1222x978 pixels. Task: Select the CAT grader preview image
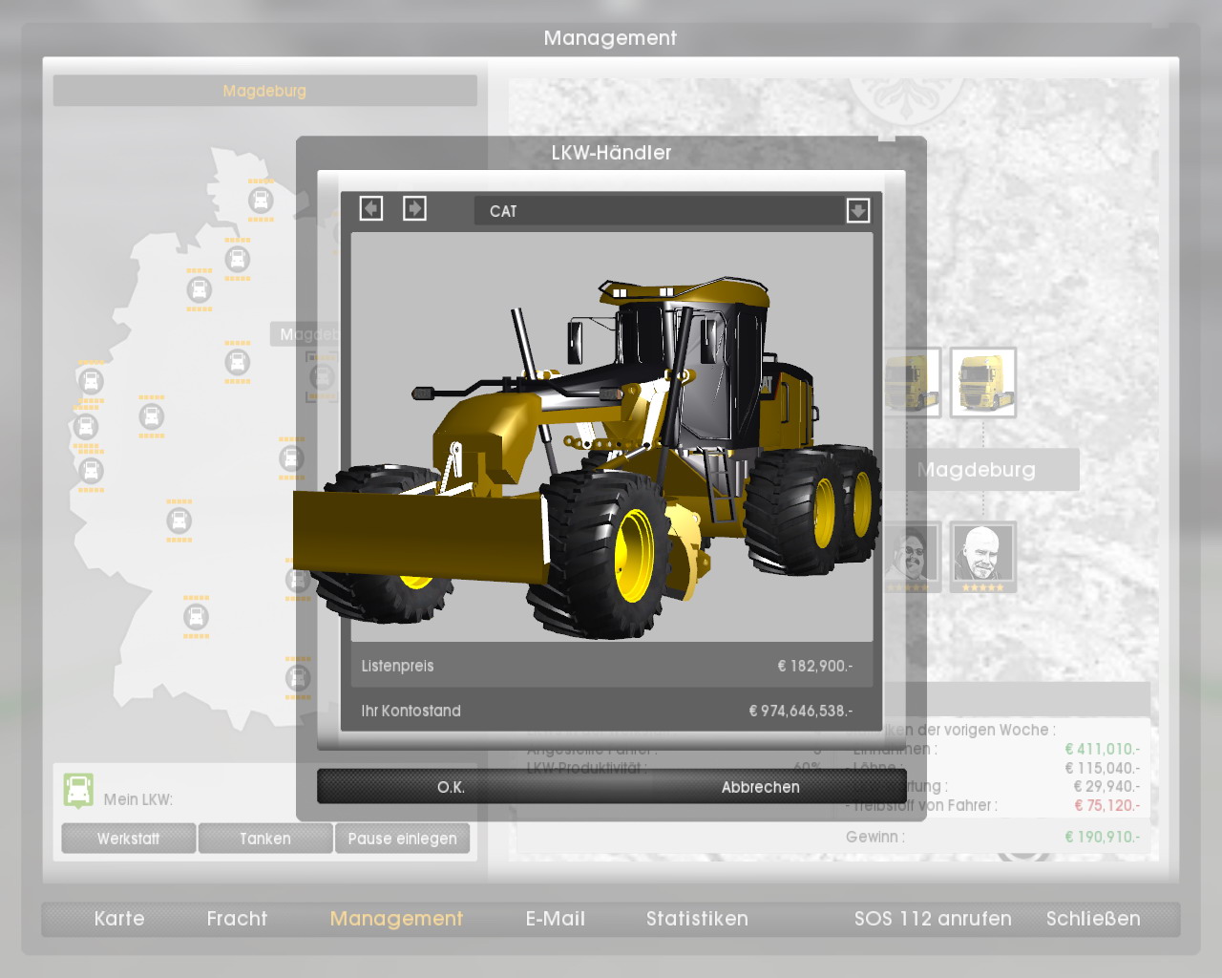click(x=611, y=436)
